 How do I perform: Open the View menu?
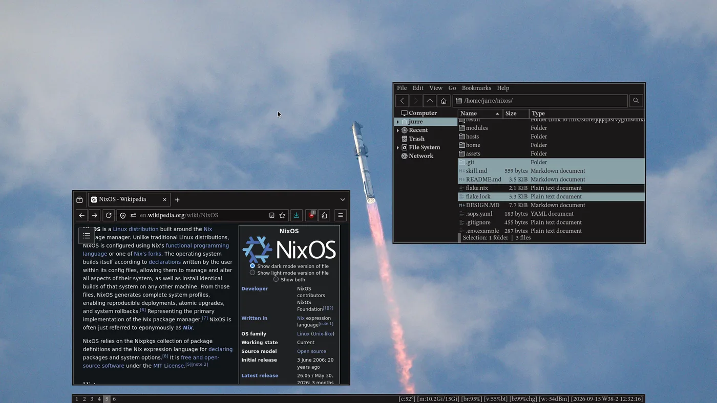(436, 88)
